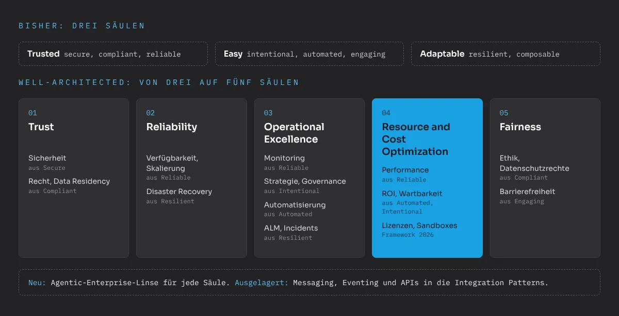Screen dimensions: 619x316
Task: Click heading 'WELL-ARCHITECTED: VON DREI AUF FÜNF SÄULEN'
Action: (x=159, y=82)
